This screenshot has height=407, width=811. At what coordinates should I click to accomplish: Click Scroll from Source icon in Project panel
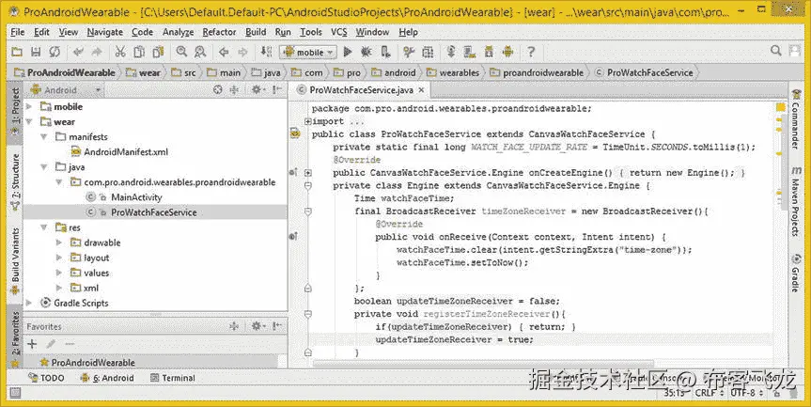coord(218,90)
